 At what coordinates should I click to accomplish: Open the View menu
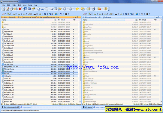(25, 5)
